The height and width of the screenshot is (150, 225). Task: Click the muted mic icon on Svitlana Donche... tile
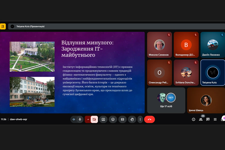(195, 62)
